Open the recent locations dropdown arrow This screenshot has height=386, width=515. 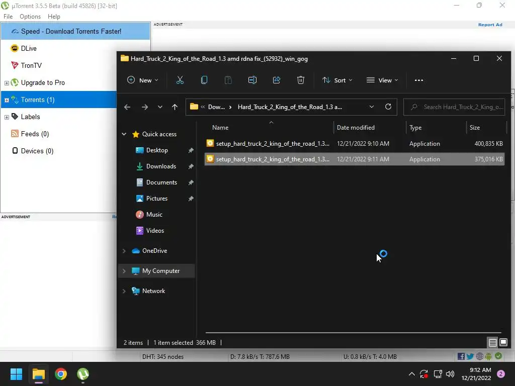click(x=160, y=107)
